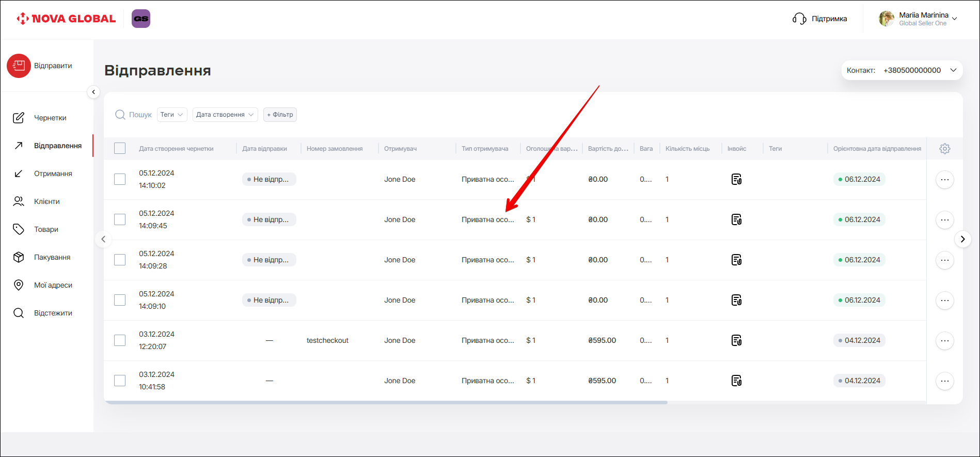Click the + Фільтр button
Viewport: 980px width, 457px height.
(x=280, y=115)
